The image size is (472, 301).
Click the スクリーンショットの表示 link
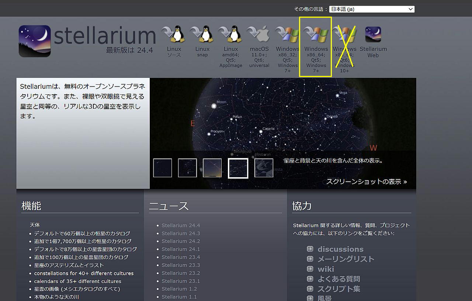367,182
